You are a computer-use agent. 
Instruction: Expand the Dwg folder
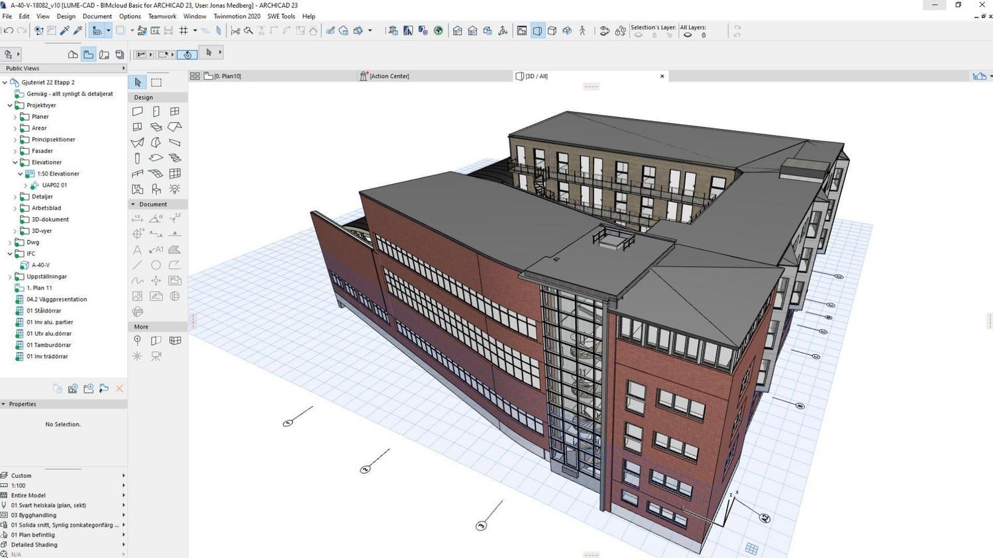pyautogui.click(x=10, y=242)
